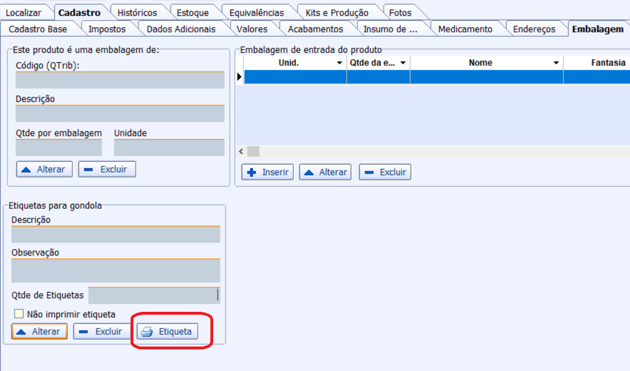Click Alterar in Etiquetas para gondola
Image resolution: width=630 pixels, height=371 pixels.
click(39, 331)
